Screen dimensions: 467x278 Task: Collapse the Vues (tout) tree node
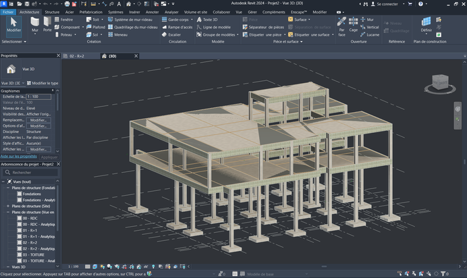(x=3, y=180)
